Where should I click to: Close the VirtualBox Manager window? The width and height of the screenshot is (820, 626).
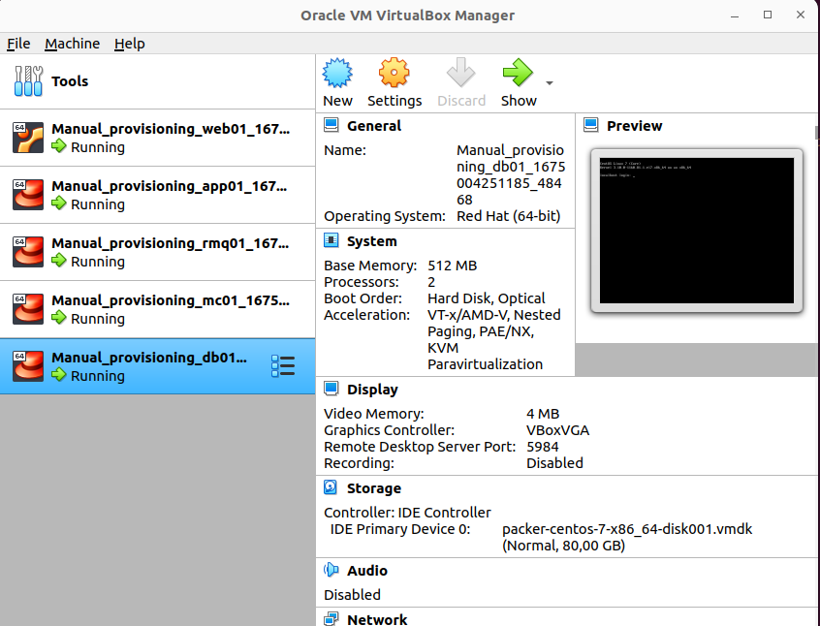[801, 16]
